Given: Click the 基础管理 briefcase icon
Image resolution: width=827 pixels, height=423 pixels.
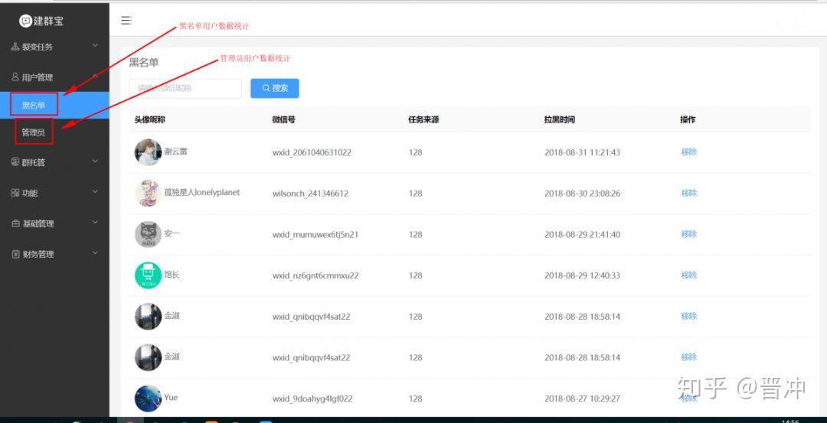Looking at the screenshot, I should pyautogui.click(x=15, y=223).
